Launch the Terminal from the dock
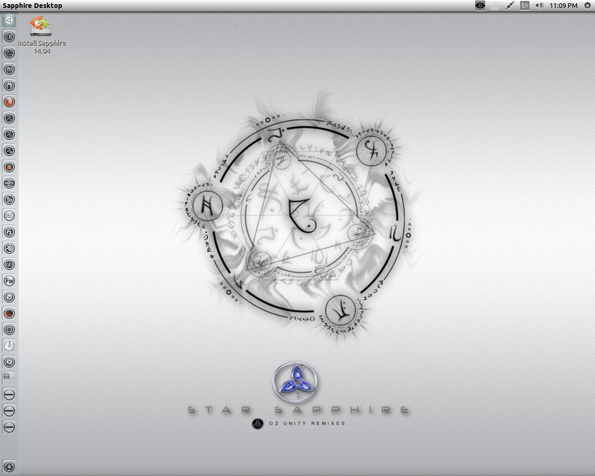This screenshot has height=476, width=595. pyautogui.click(x=9, y=53)
